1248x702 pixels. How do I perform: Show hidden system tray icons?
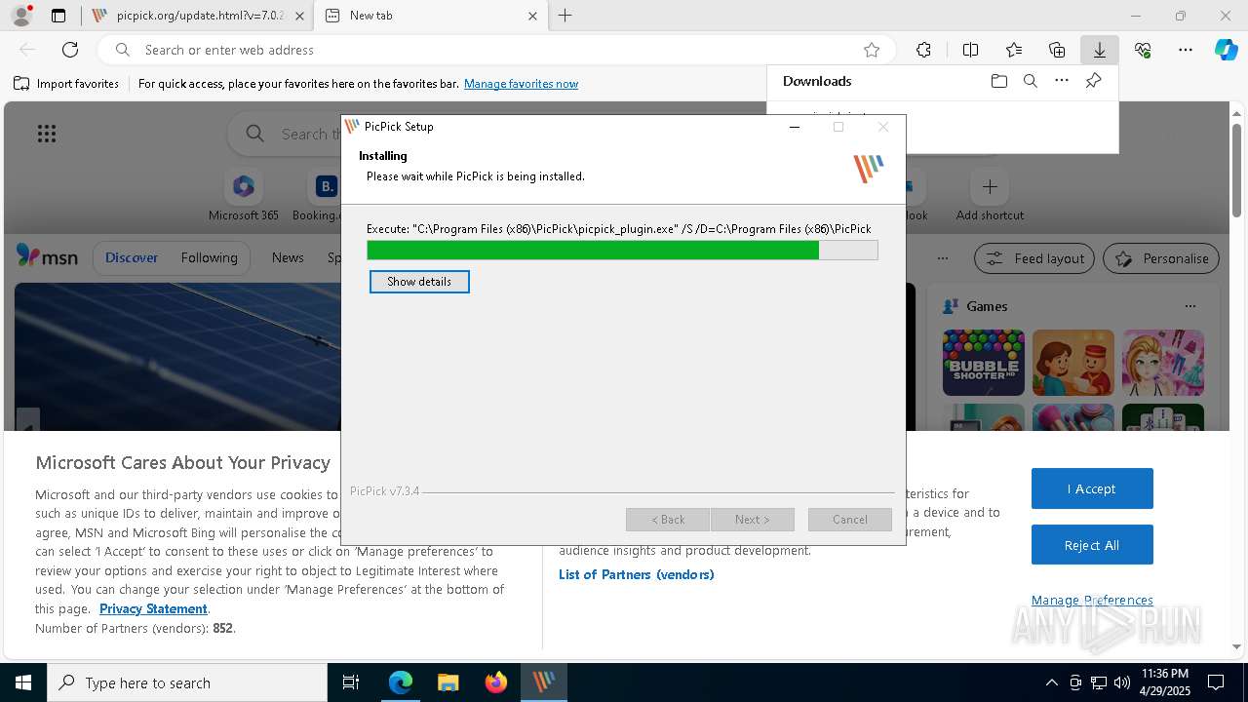tap(1051, 682)
